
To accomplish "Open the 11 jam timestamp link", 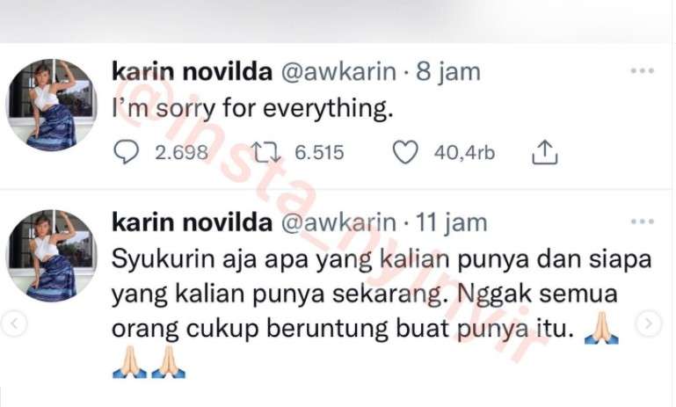I will [x=451, y=222].
